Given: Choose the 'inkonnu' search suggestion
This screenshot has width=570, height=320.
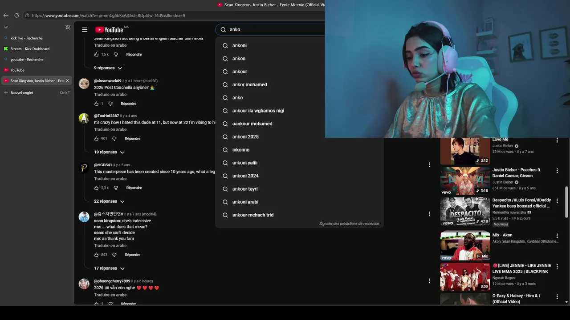Looking at the screenshot, I should [x=299, y=150].
